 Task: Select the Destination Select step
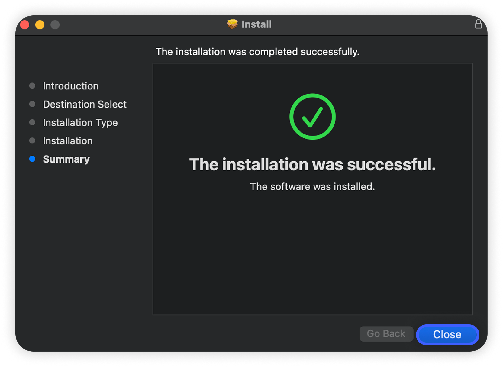pyautogui.click(x=85, y=104)
